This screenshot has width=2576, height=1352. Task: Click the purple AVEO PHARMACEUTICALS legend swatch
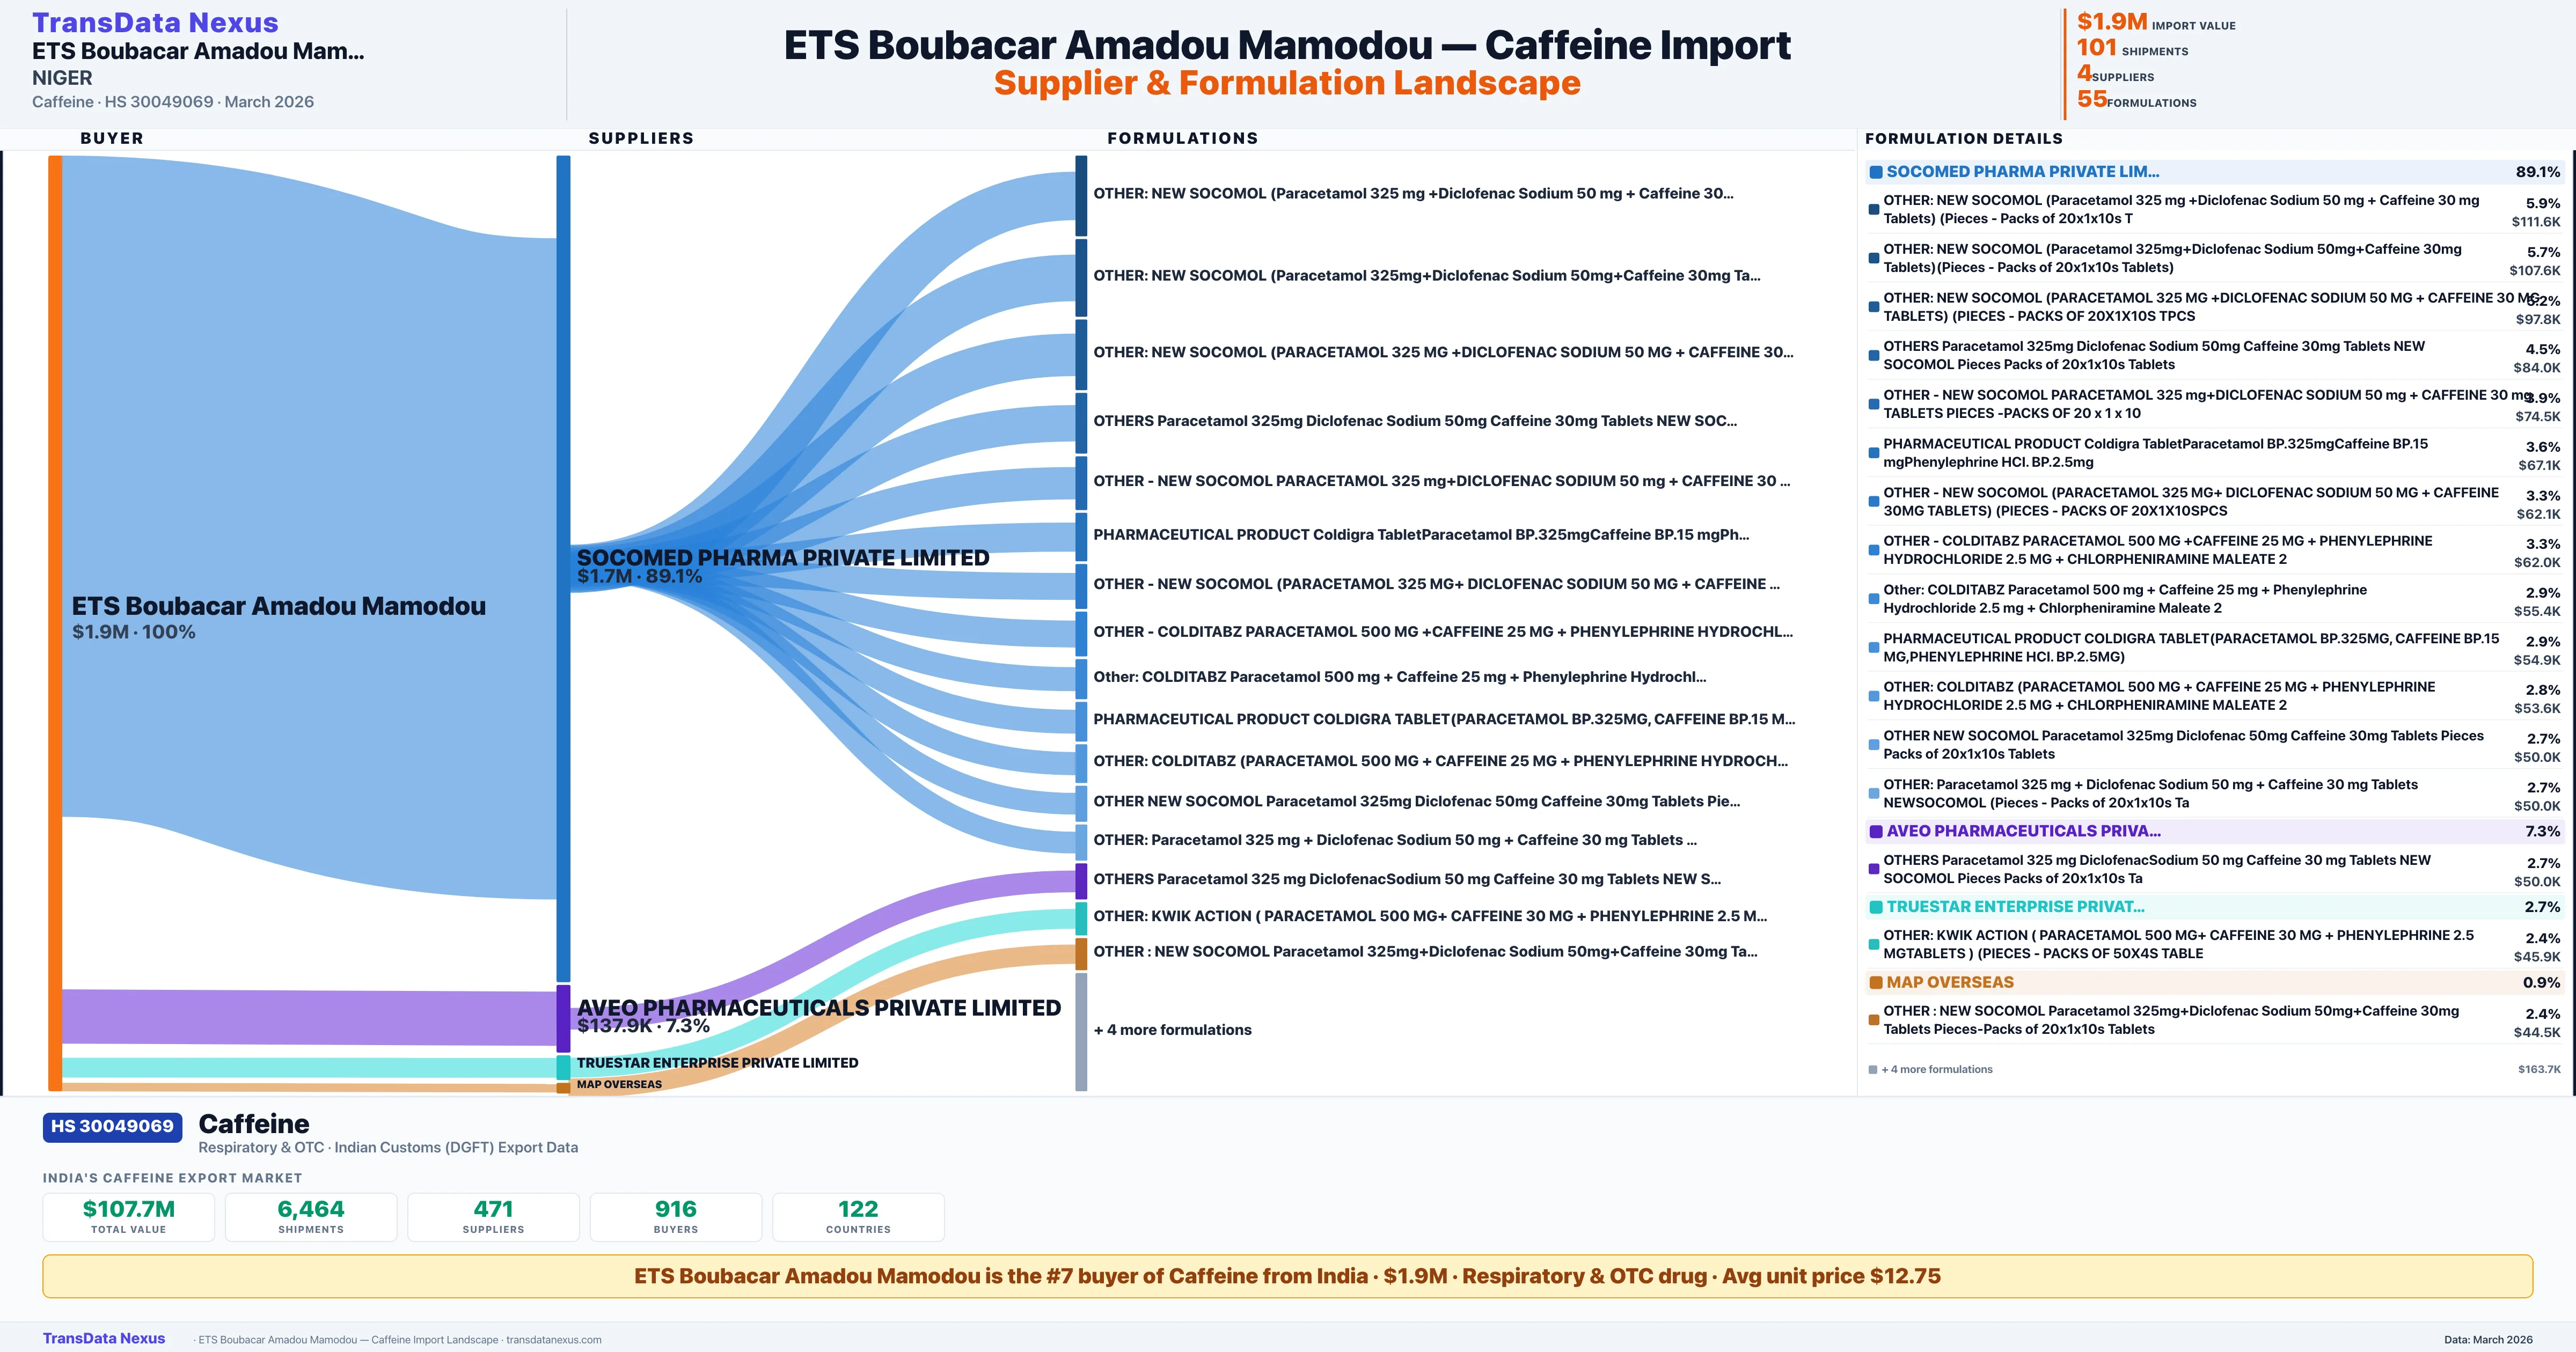(x=1876, y=831)
